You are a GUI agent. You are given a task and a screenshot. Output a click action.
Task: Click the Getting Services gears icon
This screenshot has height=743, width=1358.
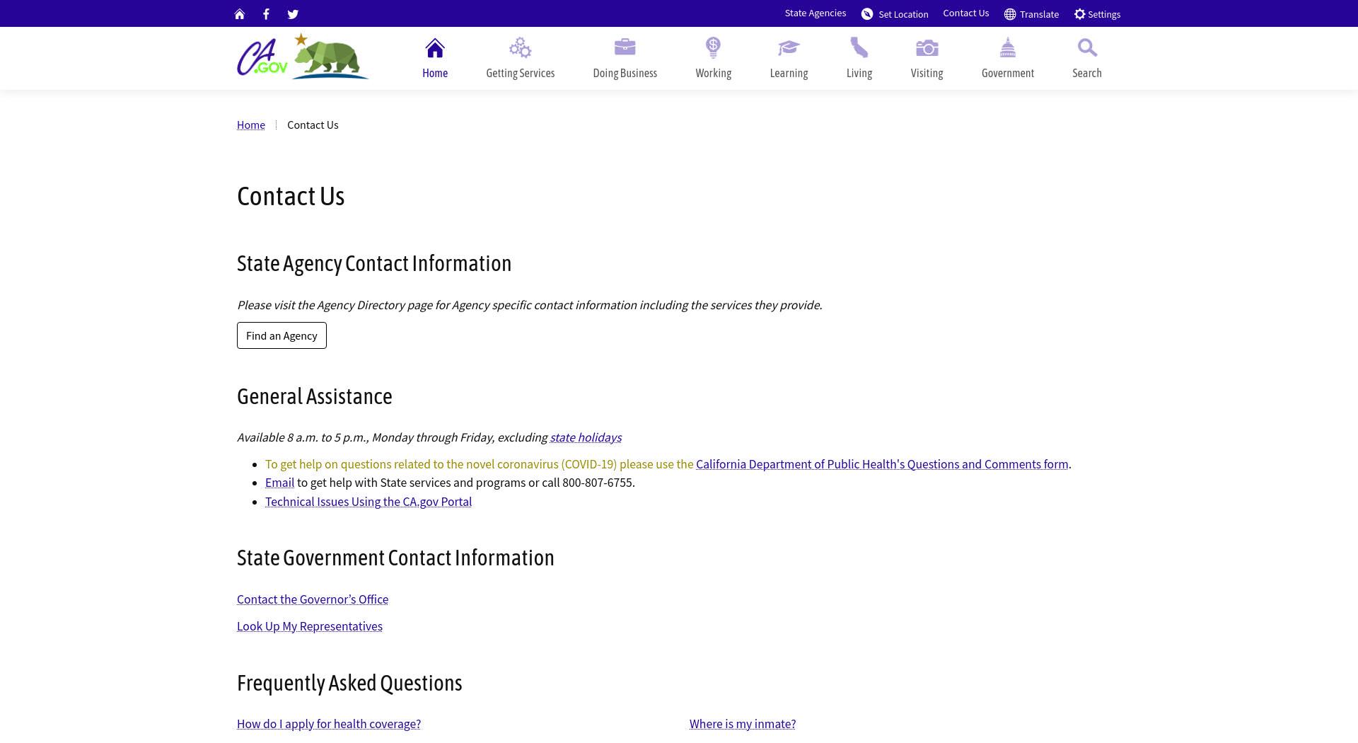521,48
